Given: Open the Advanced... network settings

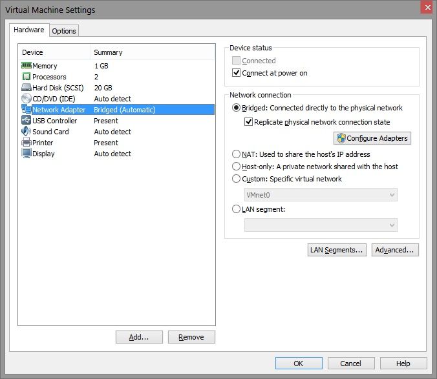Looking at the screenshot, I should click(395, 250).
